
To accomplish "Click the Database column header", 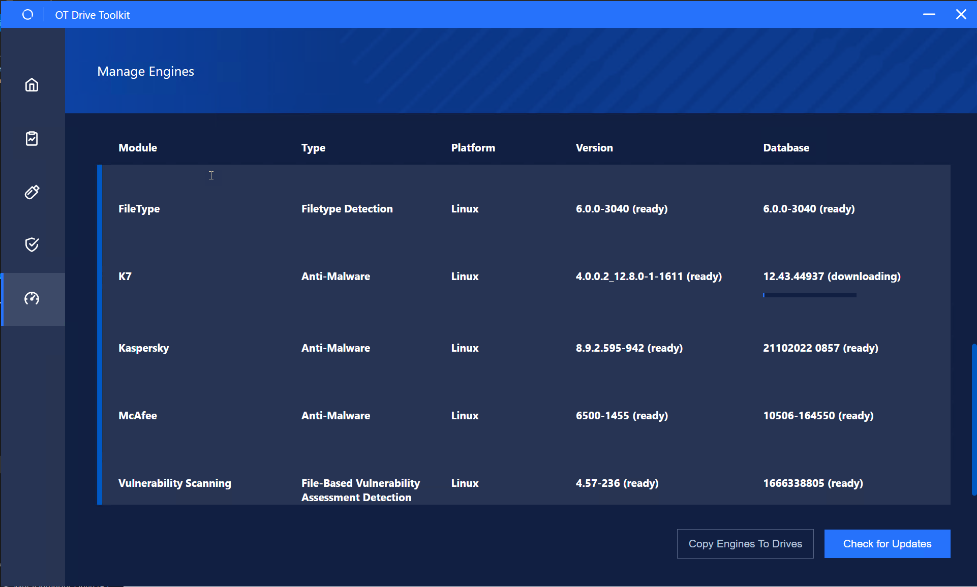I will click(x=786, y=148).
